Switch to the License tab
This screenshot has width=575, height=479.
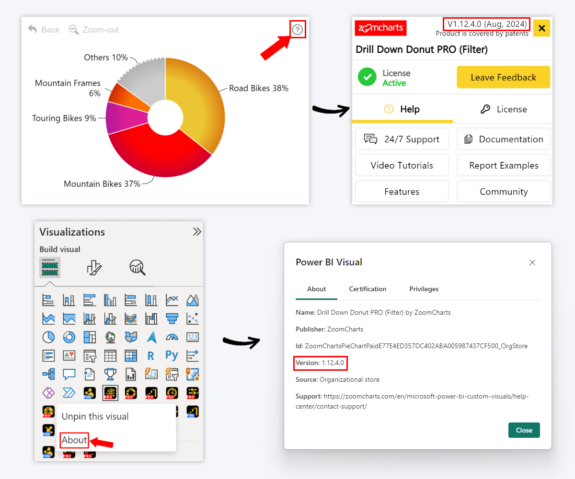503,109
